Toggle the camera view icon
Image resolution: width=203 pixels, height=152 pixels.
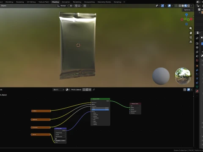coord(191,38)
